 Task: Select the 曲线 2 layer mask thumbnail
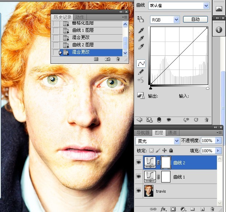(x=166, y=162)
